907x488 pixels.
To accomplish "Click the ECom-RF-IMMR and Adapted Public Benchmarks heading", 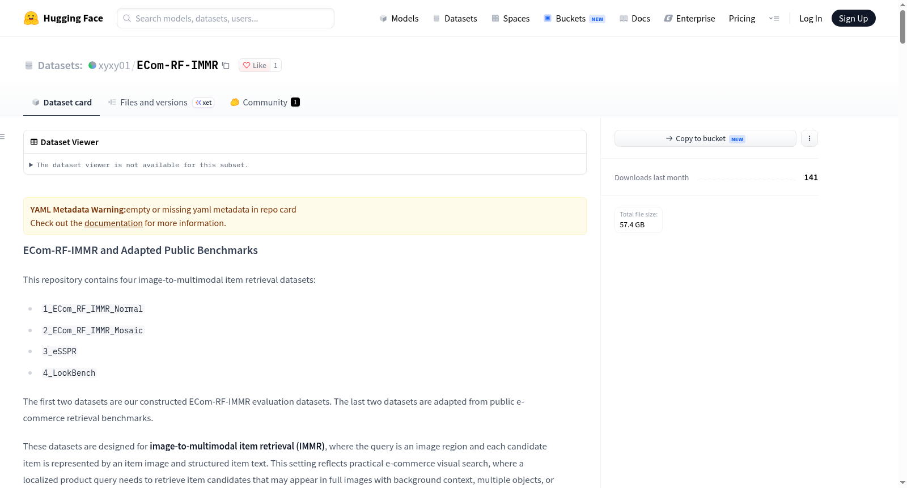I will click(141, 251).
